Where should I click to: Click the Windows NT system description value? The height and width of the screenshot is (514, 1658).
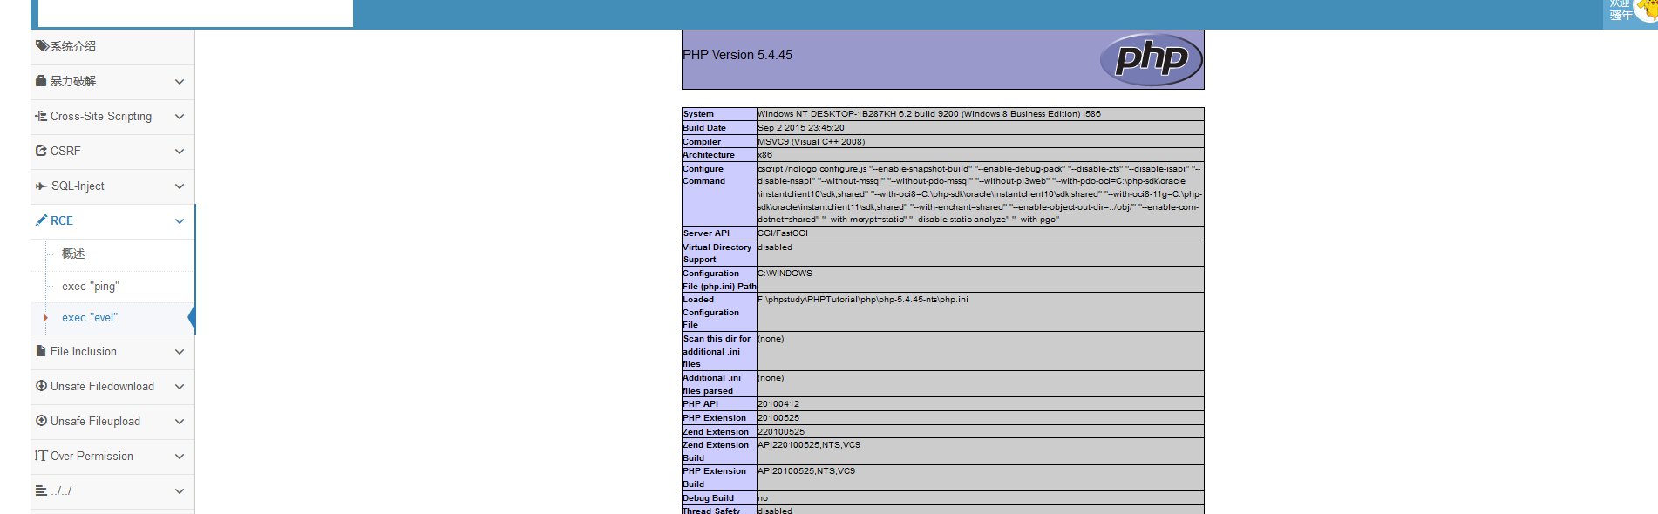coord(929,114)
